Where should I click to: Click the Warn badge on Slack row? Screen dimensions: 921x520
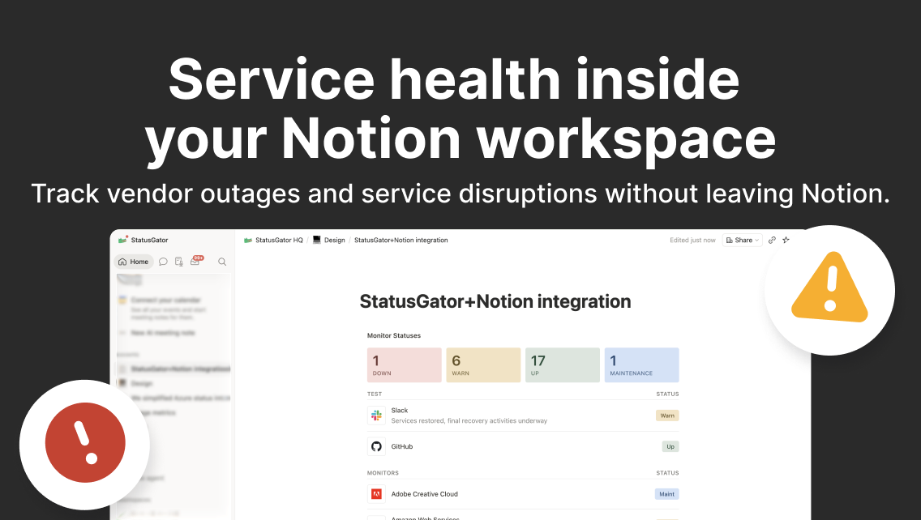coord(667,416)
